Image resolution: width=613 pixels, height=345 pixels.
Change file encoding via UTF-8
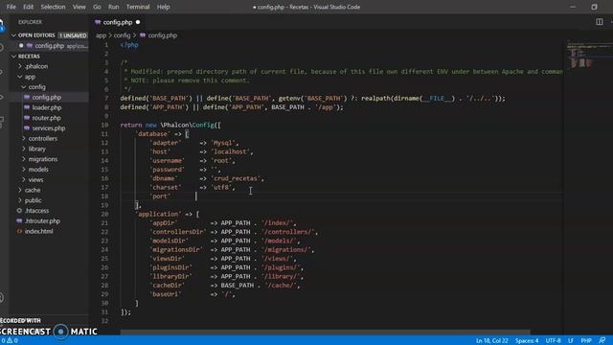coord(553,341)
